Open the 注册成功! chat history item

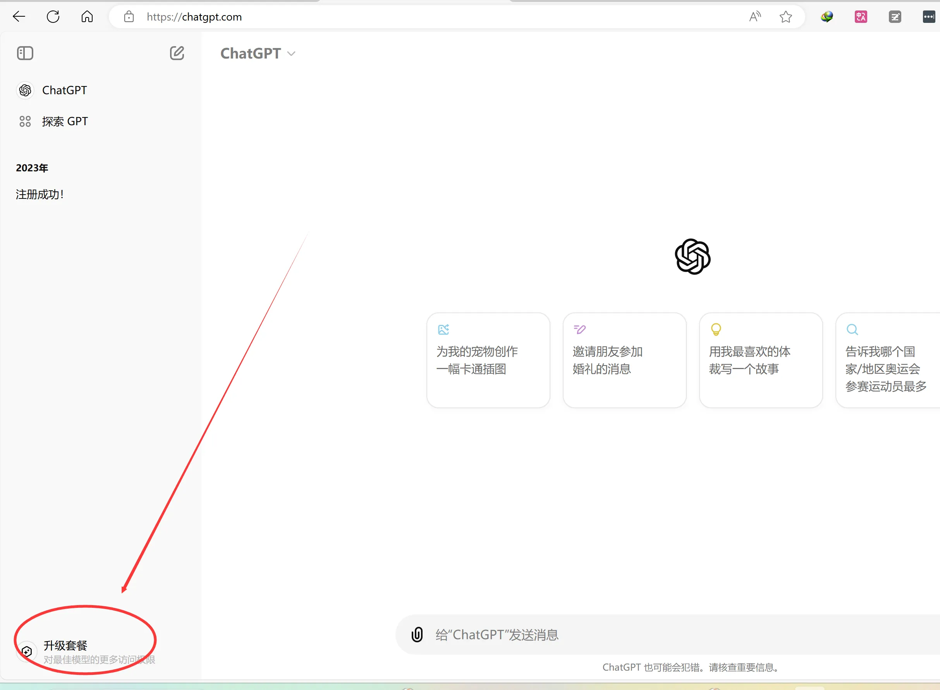[x=40, y=194]
